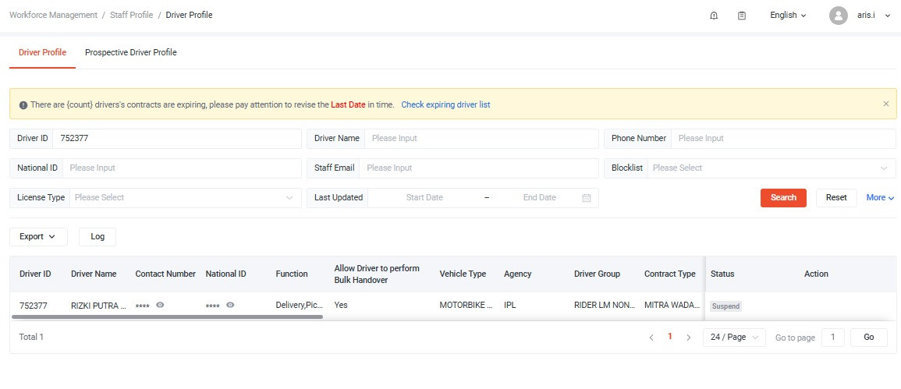Screen dimensions: 901x389
Task: Open the notifications bell icon
Action: 714,16
